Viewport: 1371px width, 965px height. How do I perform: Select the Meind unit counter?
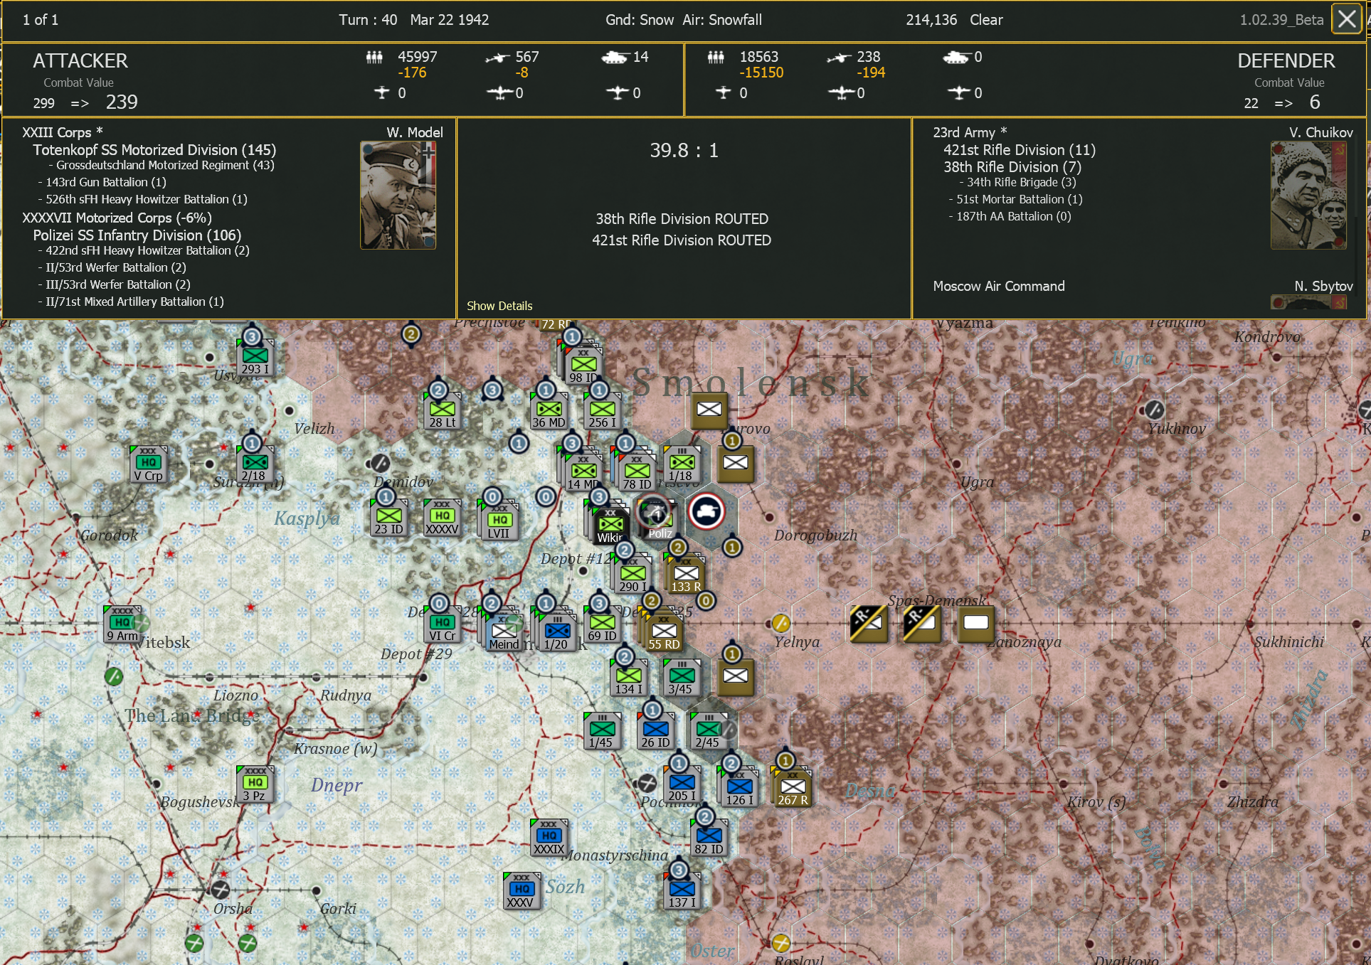[x=504, y=633]
